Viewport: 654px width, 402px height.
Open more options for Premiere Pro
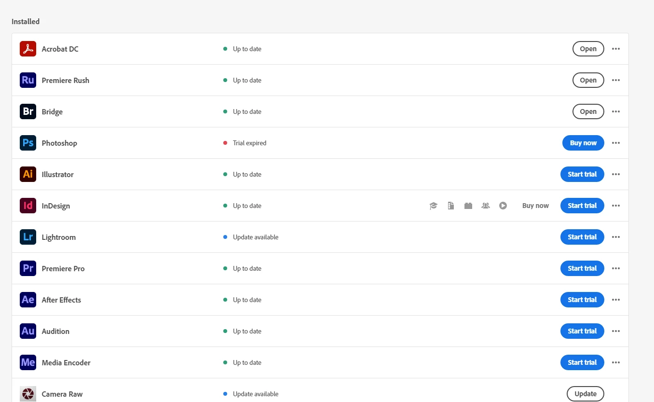[616, 268]
